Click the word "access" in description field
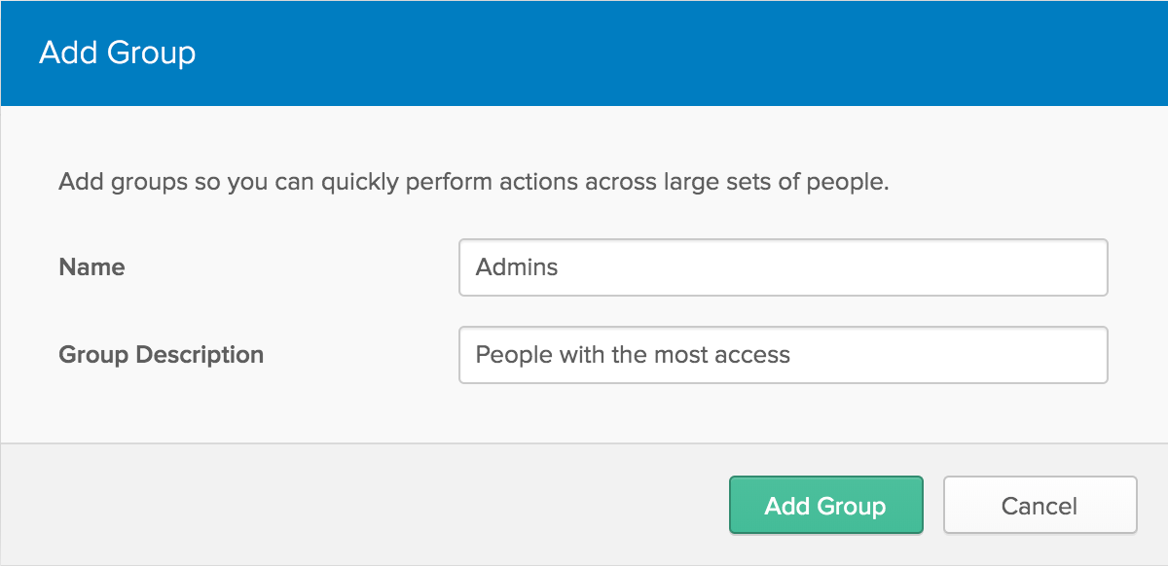Screen dimensions: 1168x566 click(x=752, y=355)
